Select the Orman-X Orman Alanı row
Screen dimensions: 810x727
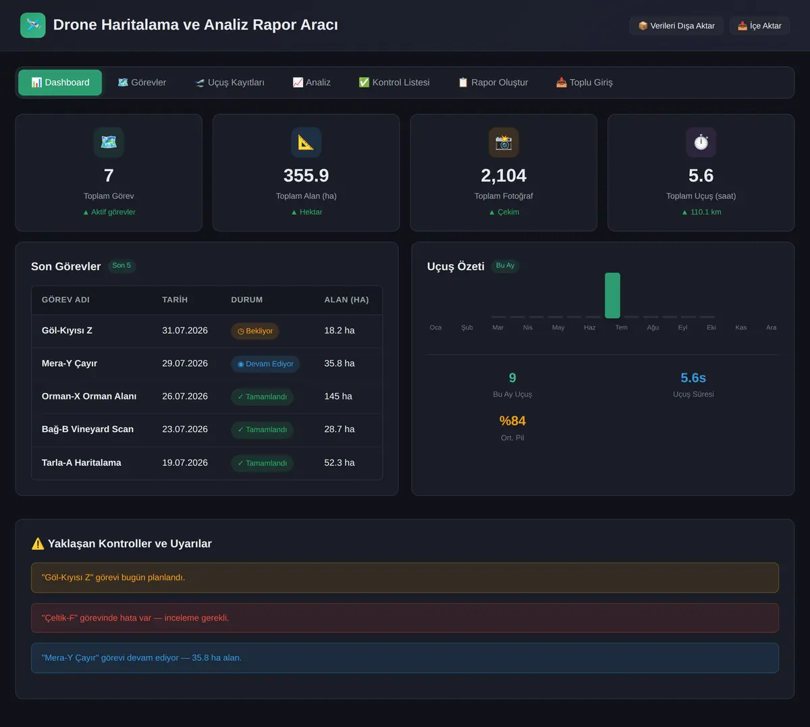point(207,397)
